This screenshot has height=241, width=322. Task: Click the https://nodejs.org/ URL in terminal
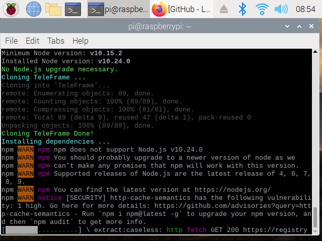pyautogui.click(x=232, y=190)
